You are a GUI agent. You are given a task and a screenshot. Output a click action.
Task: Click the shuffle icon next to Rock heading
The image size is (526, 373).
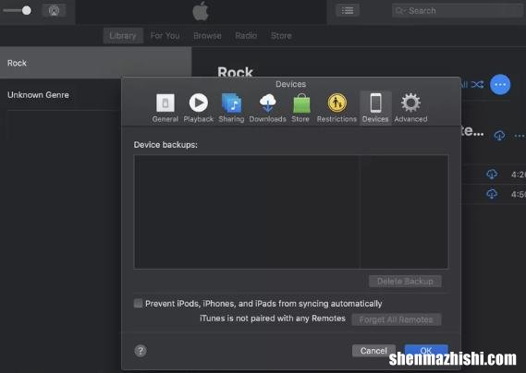click(477, 84)
